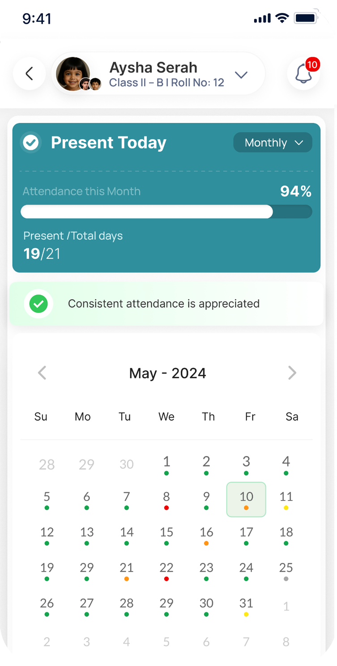This screenshot has height=666, width=337.
Task: Tap the sibling avatars beside profile photo
Action: 90,84
